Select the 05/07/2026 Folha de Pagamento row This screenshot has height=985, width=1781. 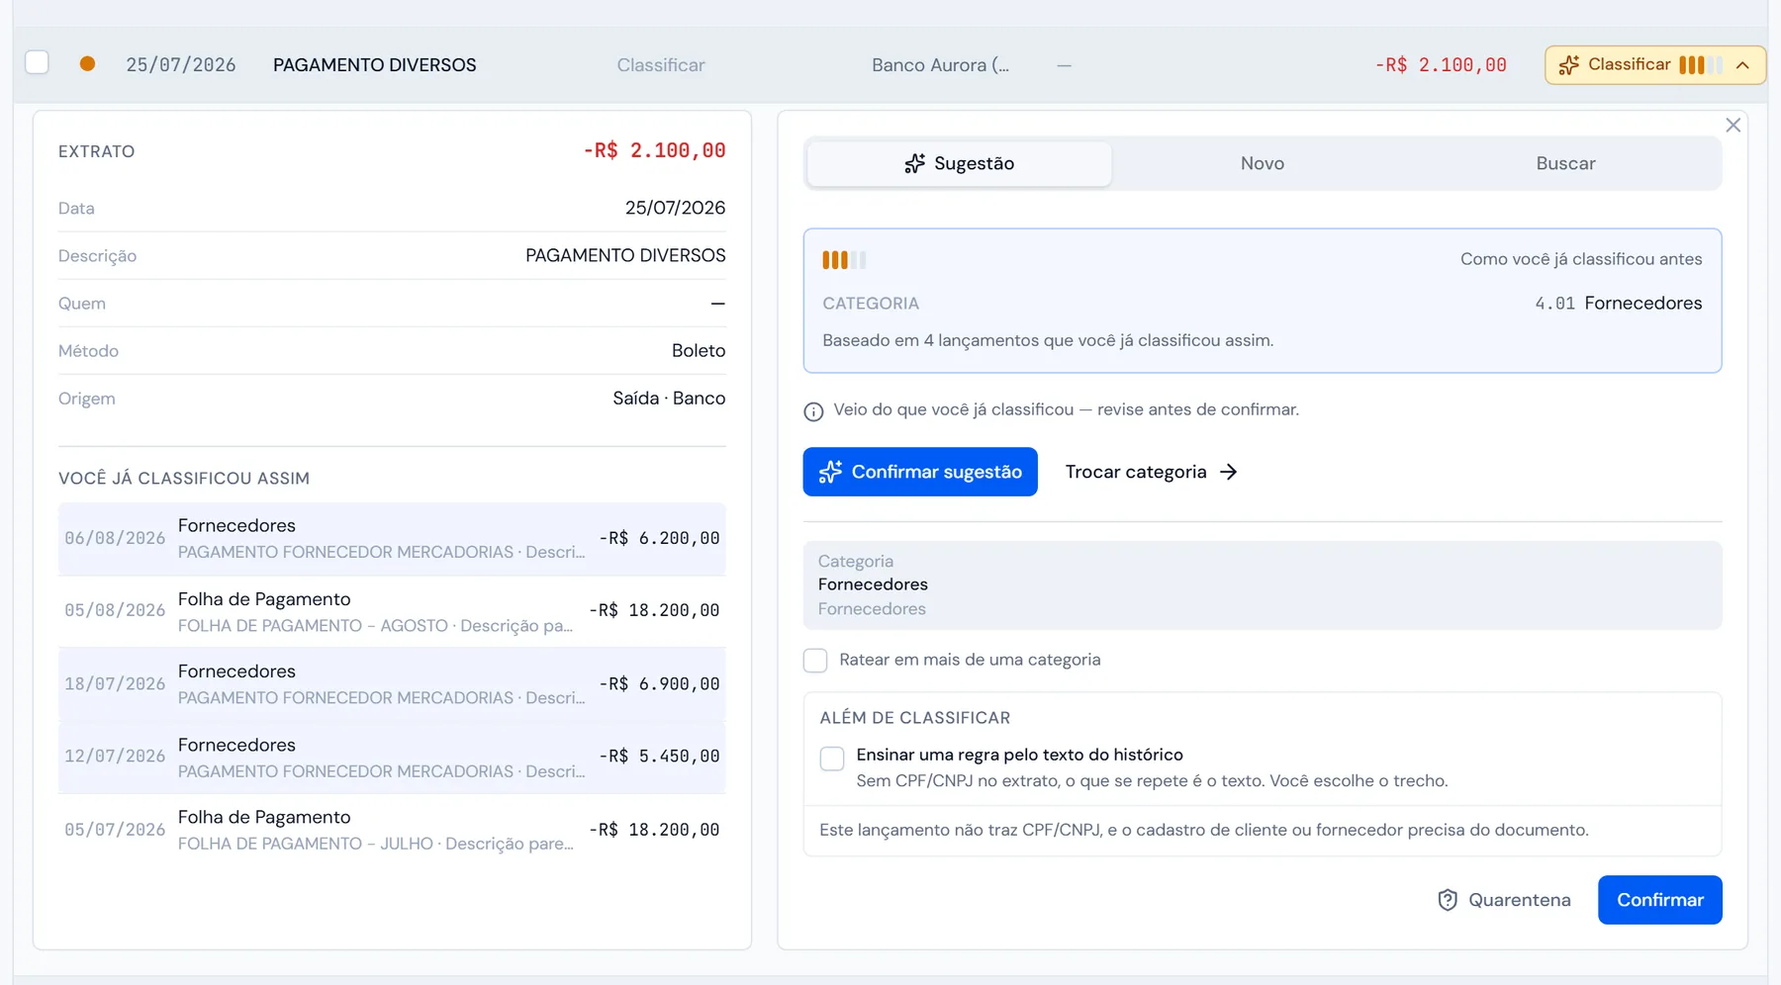[392, 830]
